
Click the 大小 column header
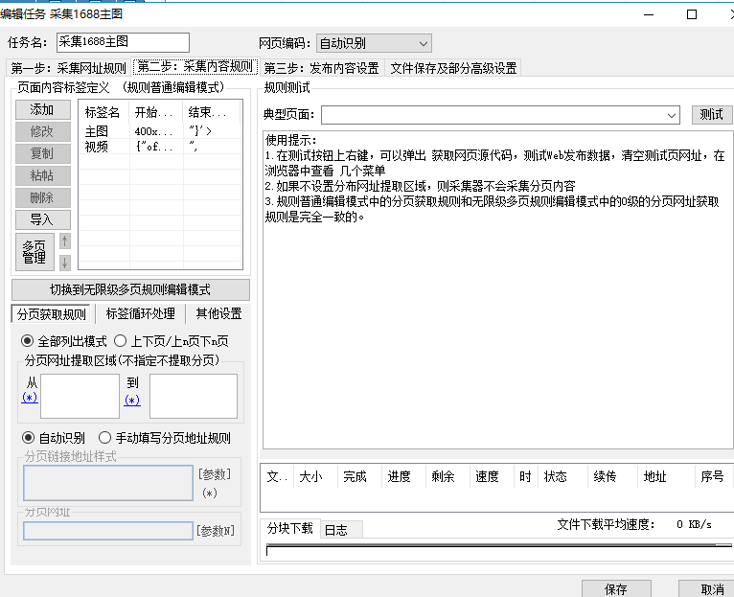(x=315, y=476)
